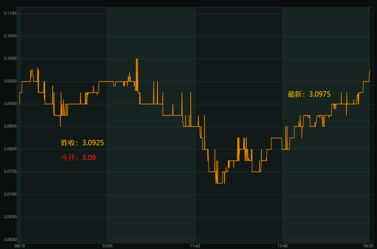Click the 3.0650 y-axis label
Viewport: 377px width, 249px height.
[10, 217]
